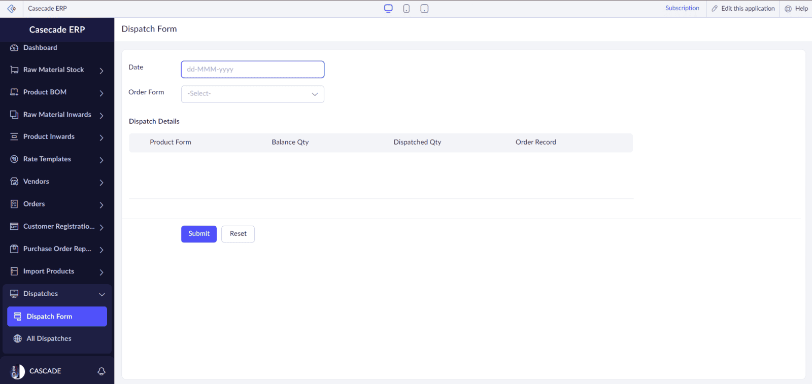This screenshot has width=812, height=384.
Task: Expand Product BOM chevron
Action: (x=101, y=93)
